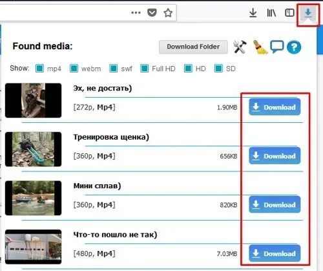The height and width of the screenshot is (271, 323).
Task: Download the 820KB 360p video
Action: coord(275,204)
